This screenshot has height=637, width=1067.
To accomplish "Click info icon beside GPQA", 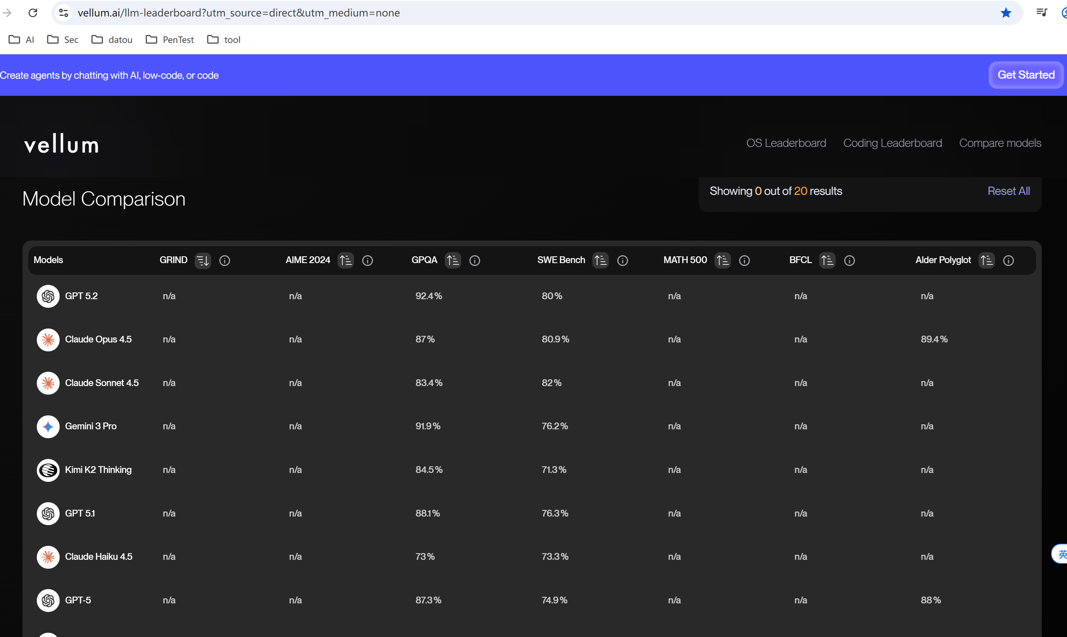I will (474, 261).
